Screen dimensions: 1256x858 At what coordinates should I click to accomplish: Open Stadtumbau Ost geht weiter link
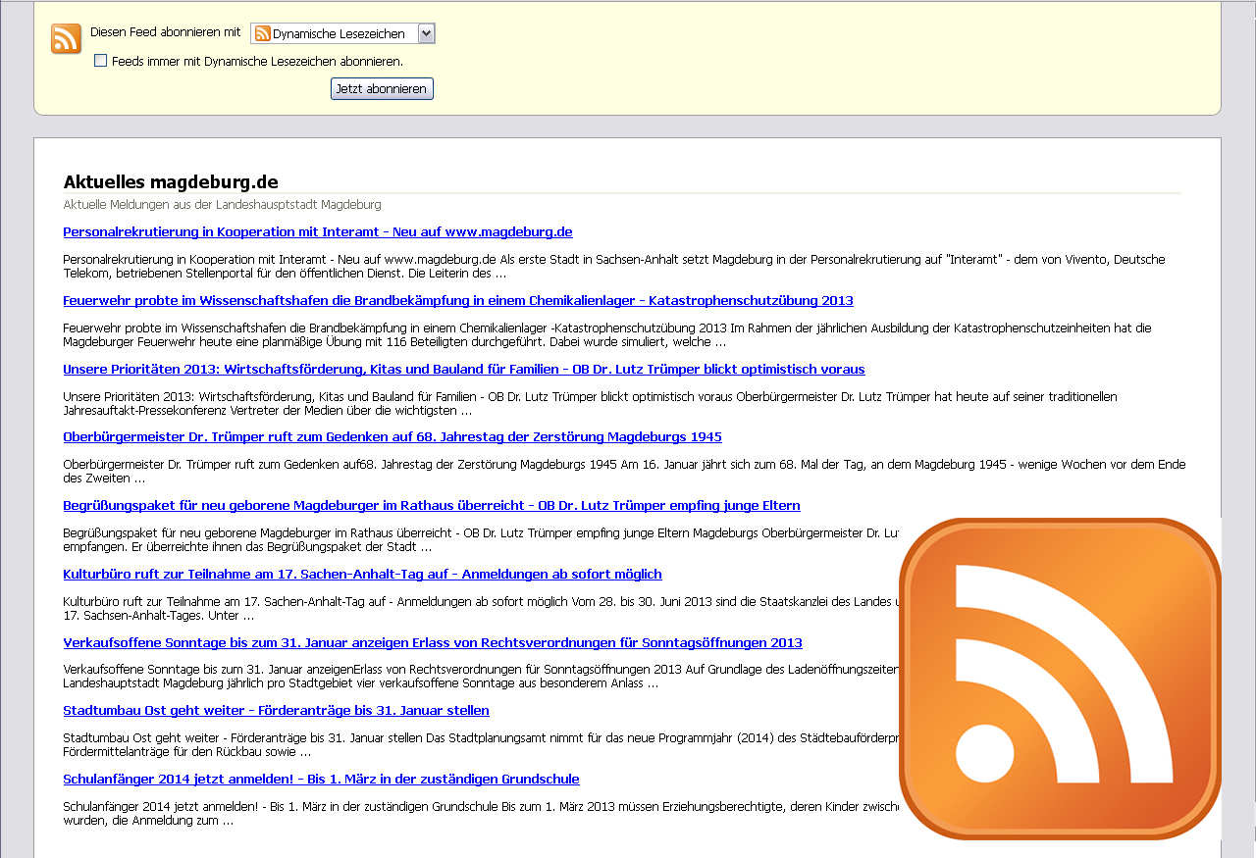pyautogui.click(x=276, y=711)
